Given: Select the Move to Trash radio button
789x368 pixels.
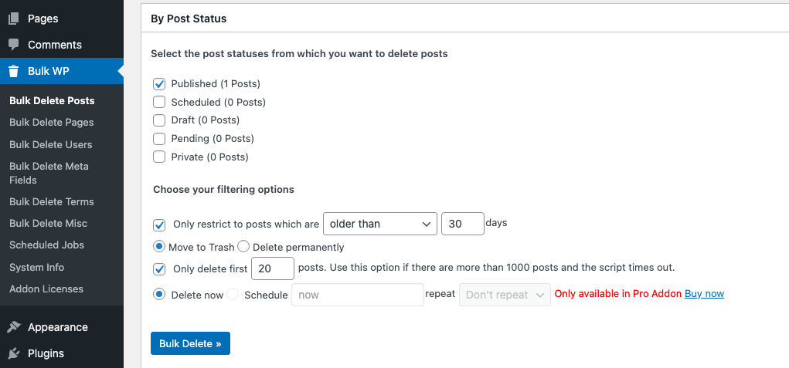Looking at the screenshot, I should click(159, 247).
